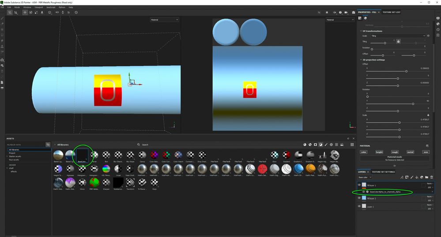This screenshot has width=441, height=237.
Task: Hide Fill layer 2 with its eye icon
Action: coord(359,198)
